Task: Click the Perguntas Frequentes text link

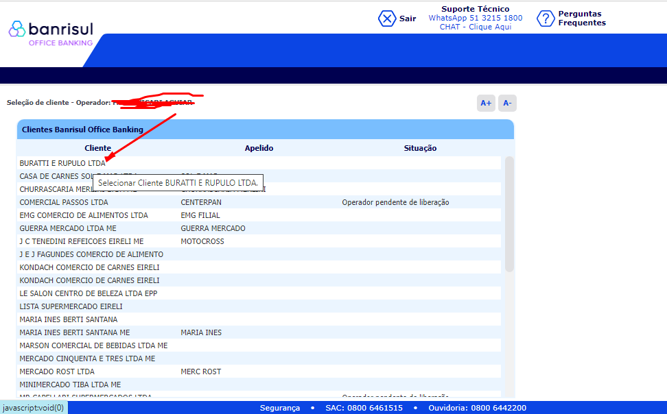Action: click(581, 19)
